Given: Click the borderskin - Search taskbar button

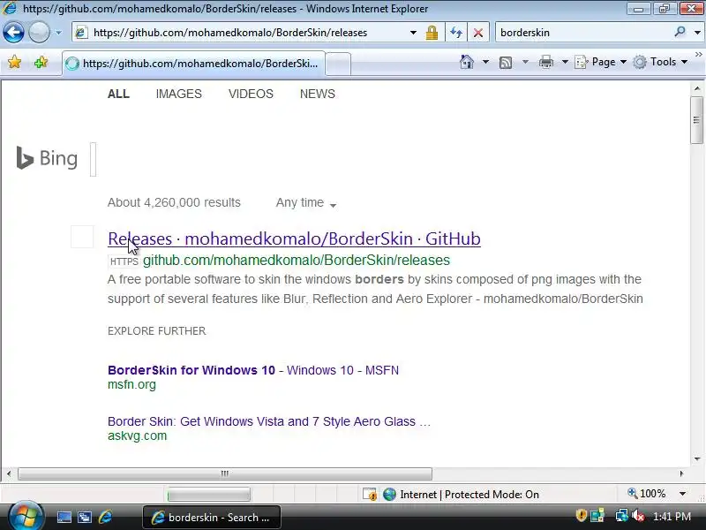Looking at the screenshot, I should pyautogui.click(x=212, y=518).
